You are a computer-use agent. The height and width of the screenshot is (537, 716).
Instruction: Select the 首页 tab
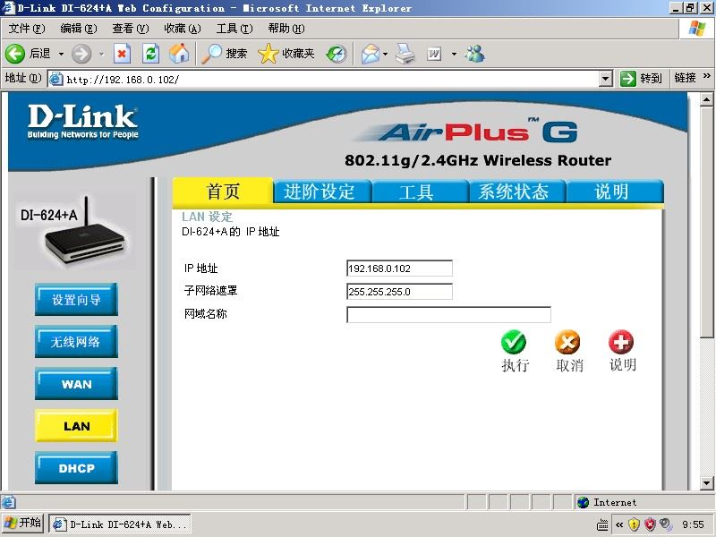222,192
